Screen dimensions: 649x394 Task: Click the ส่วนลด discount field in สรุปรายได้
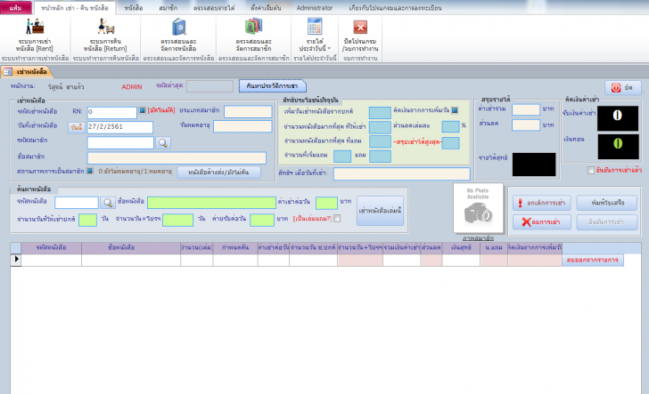526,125
